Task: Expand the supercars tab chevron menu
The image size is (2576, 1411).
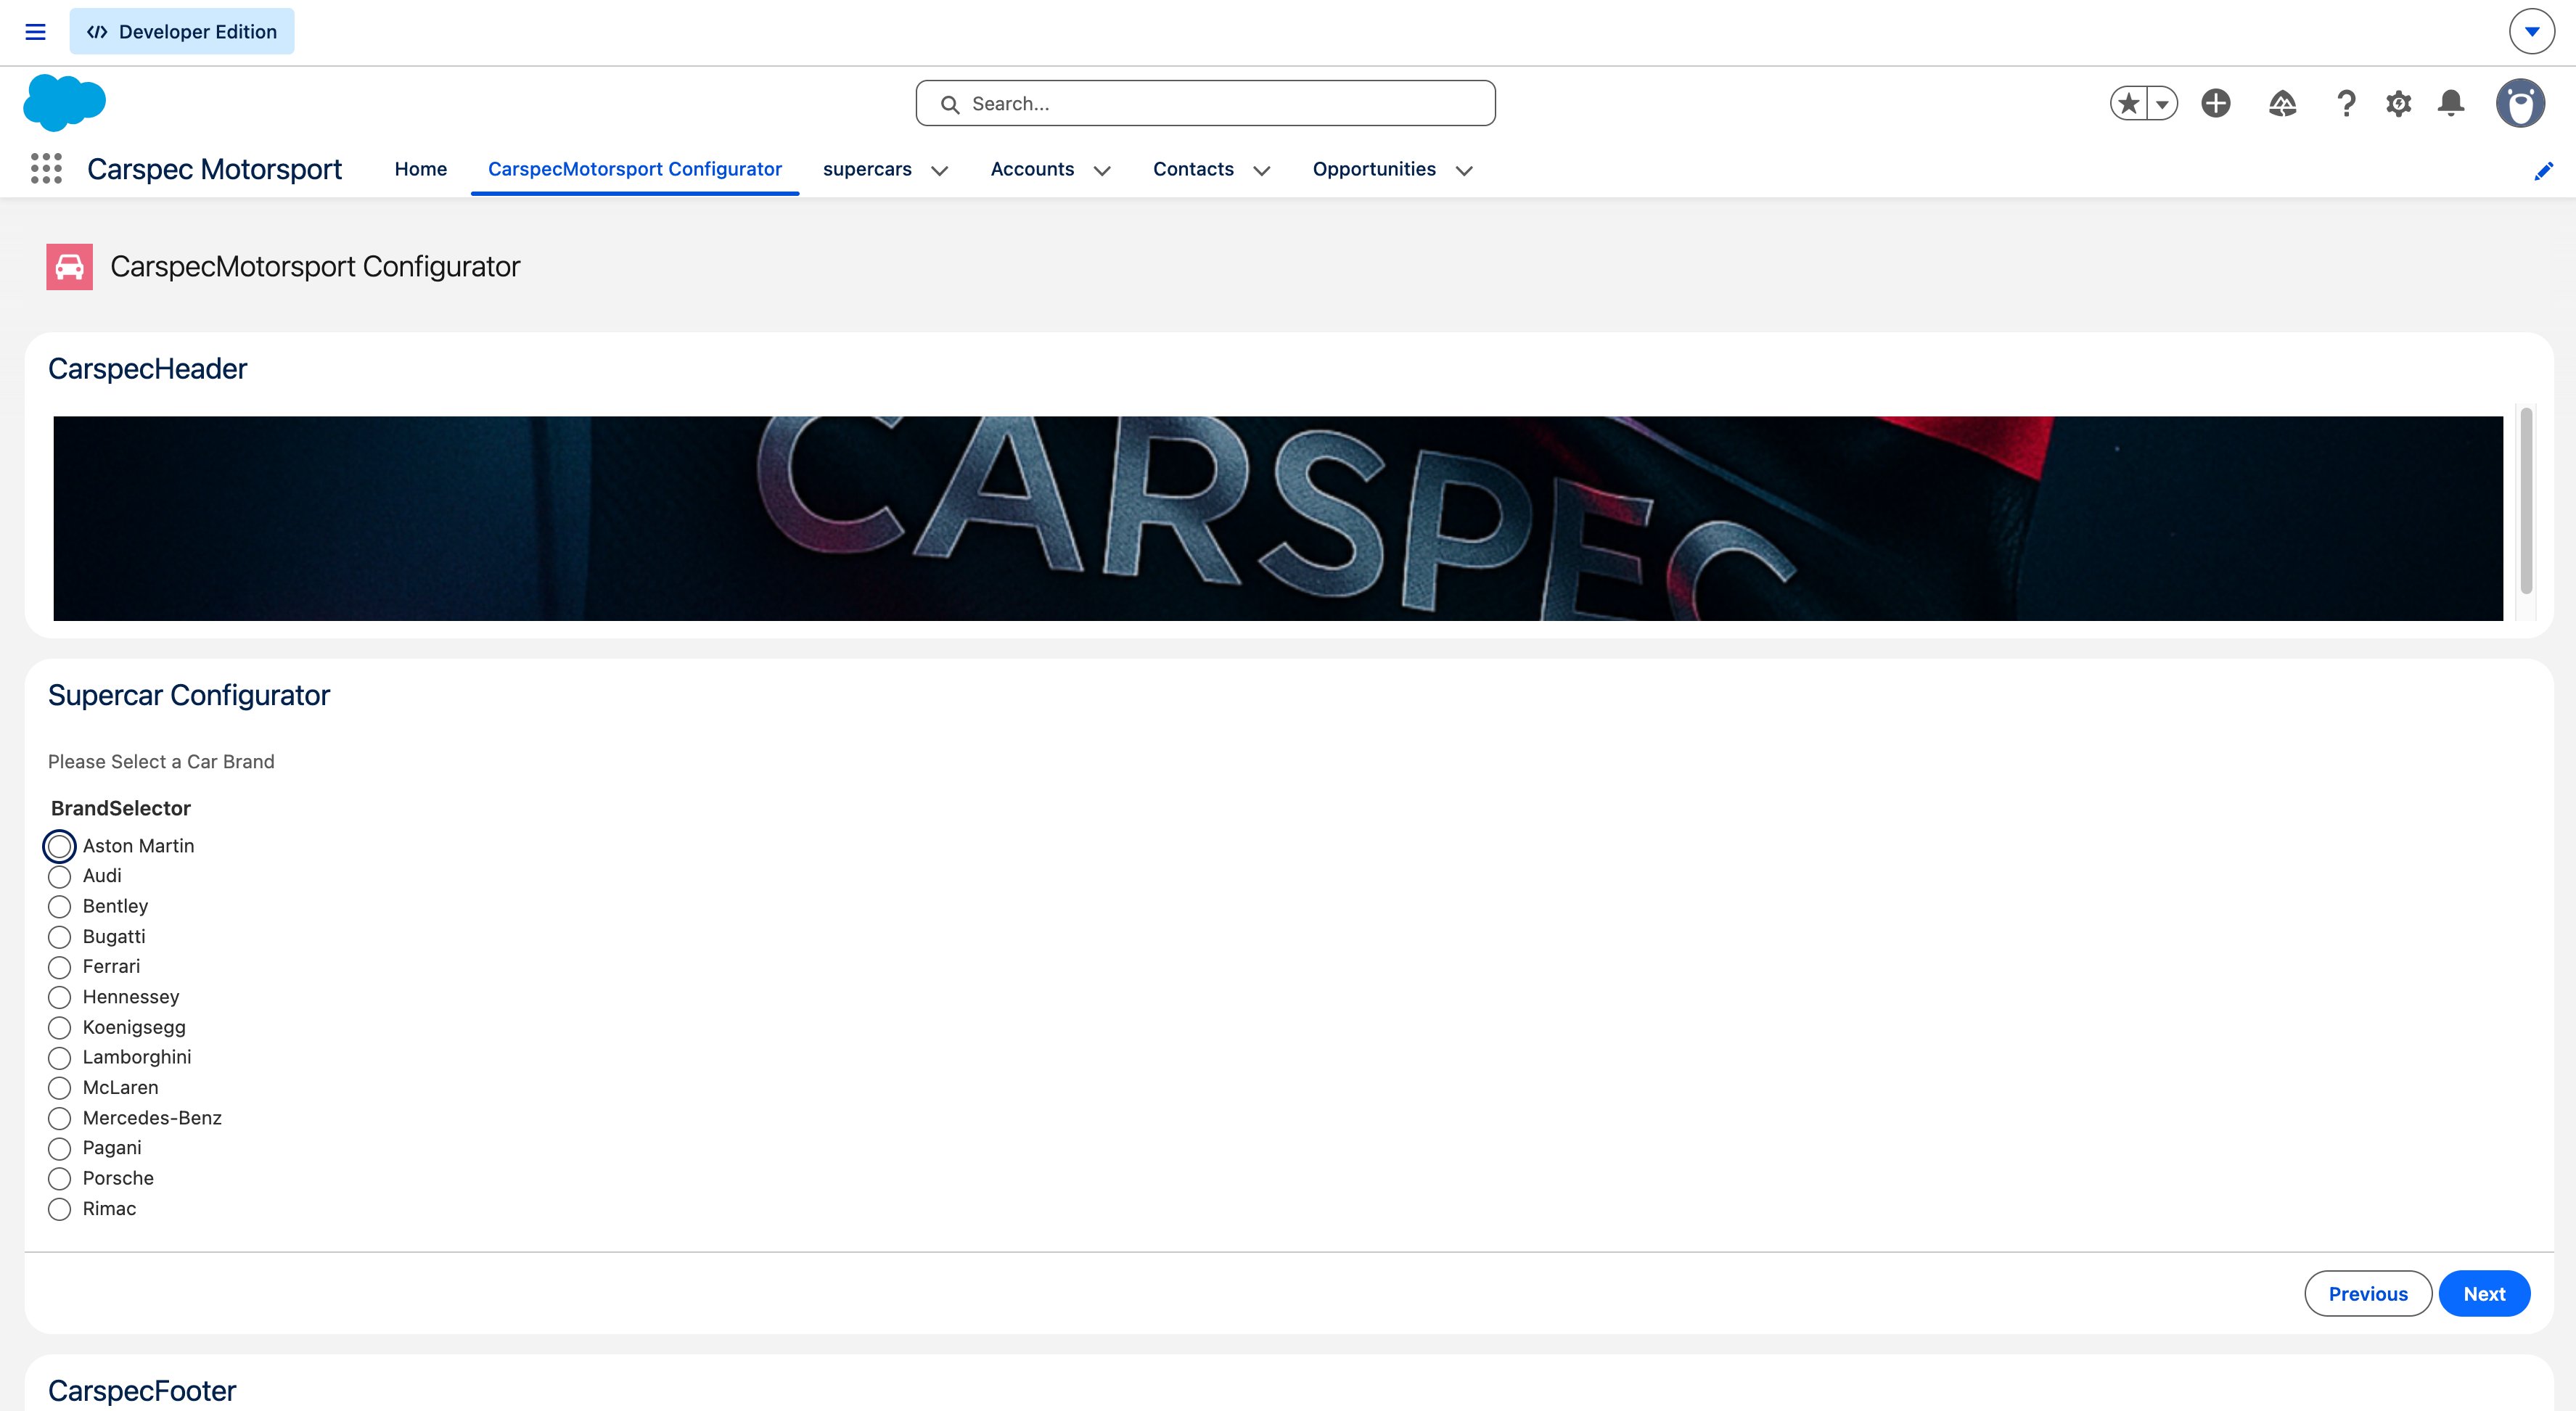Action: [x=939, y=171]
